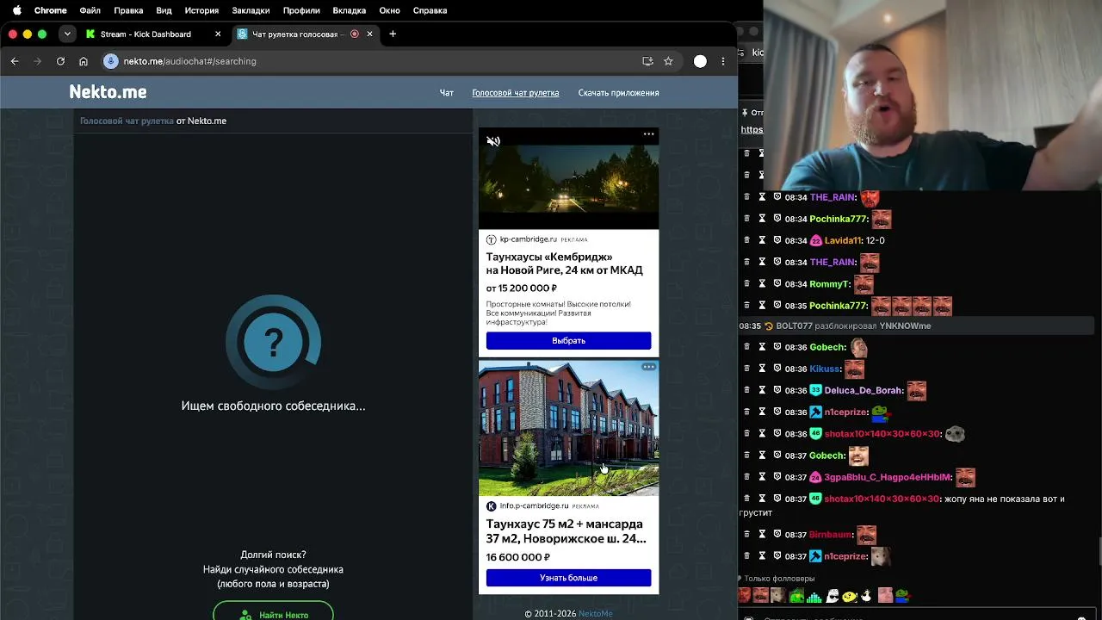
Task: Click the microphone permission icon in address bar
Action: pos(110,61)
